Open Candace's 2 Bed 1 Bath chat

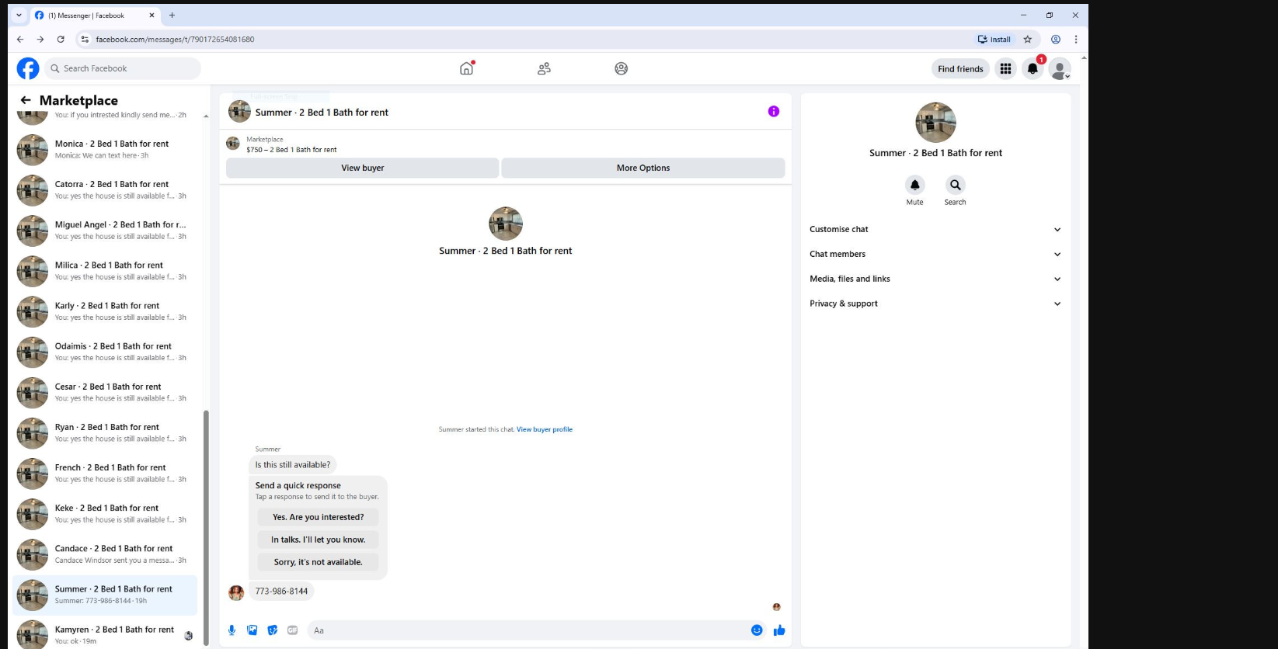click(105, 554)
